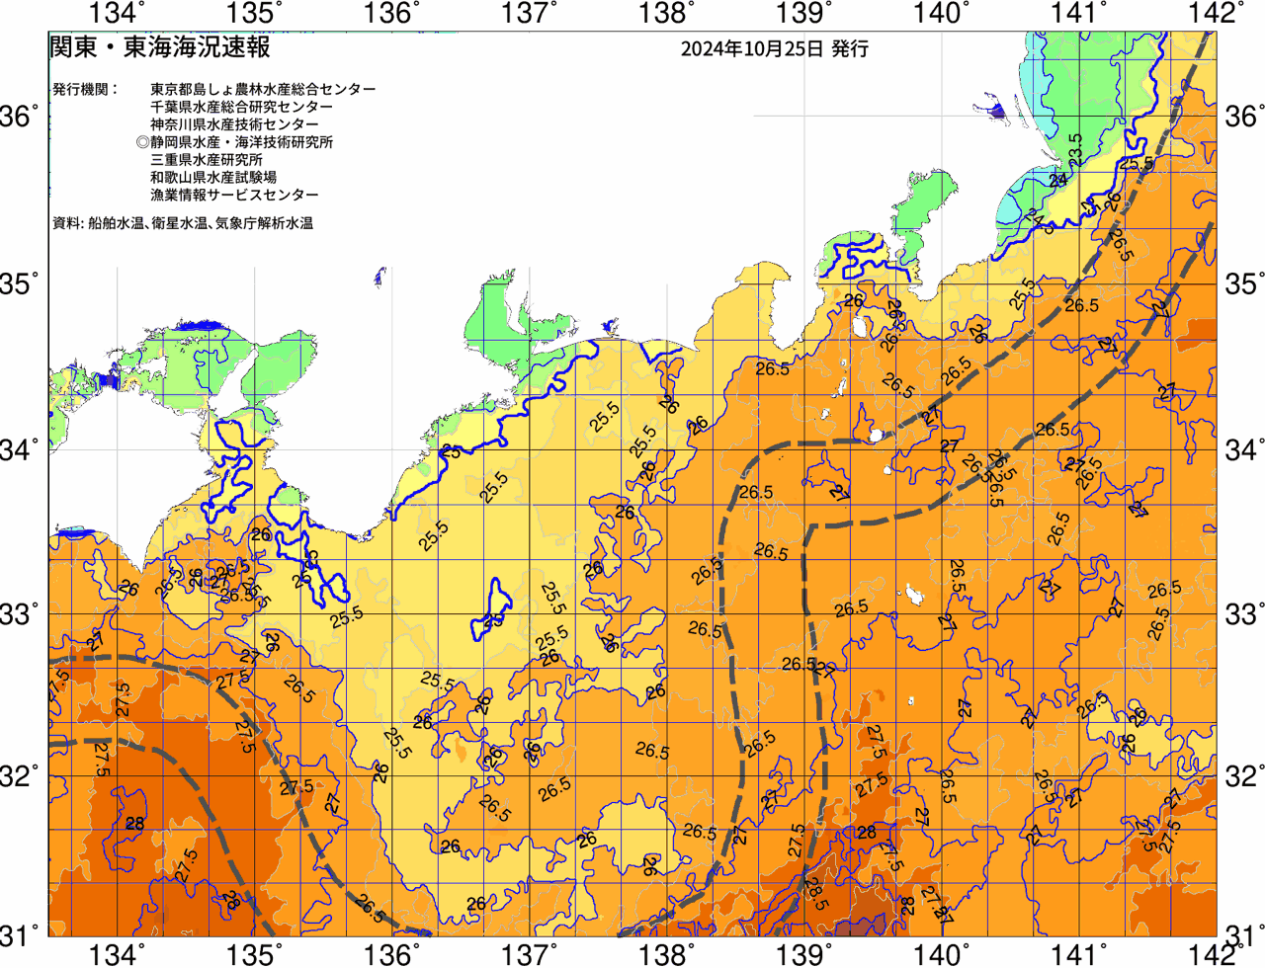Viewport: 1265px width, 968px height.
Task: Click the 137° longitude label on top axis
Action: click(530, 14)
